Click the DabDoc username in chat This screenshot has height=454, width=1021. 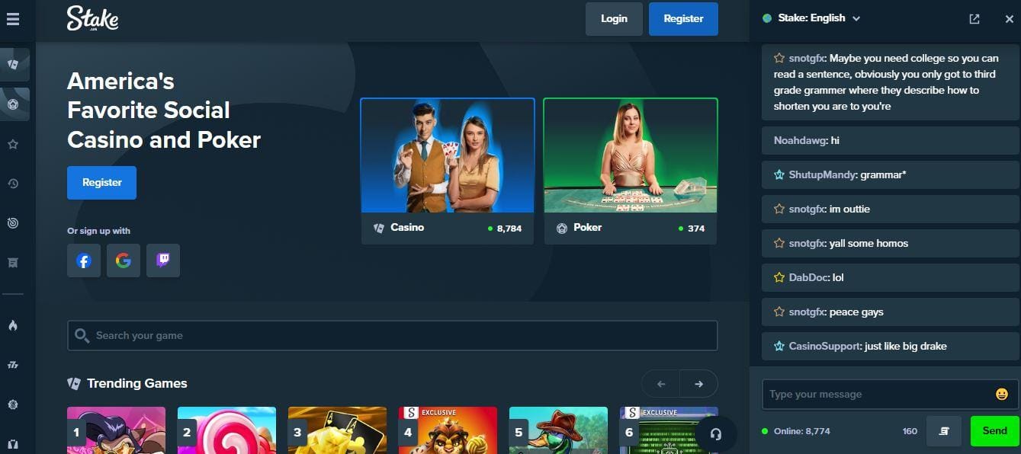[x=808, y=277]
